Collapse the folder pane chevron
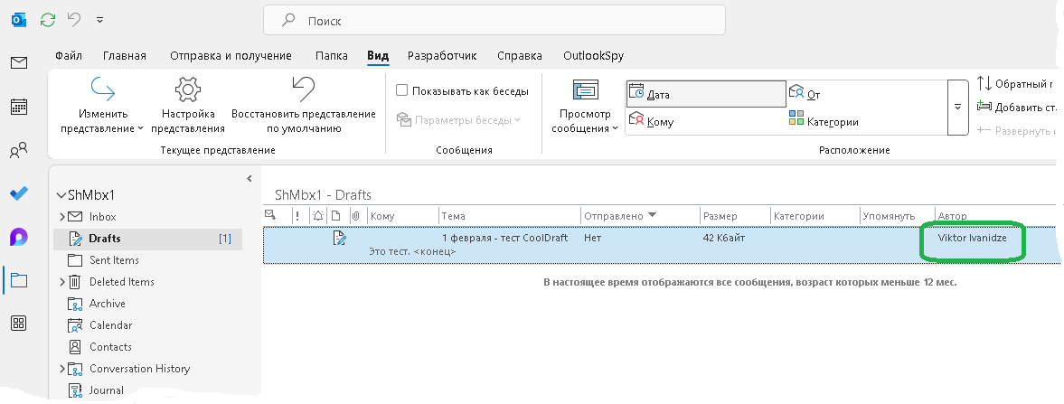 (x=249, y=179)
